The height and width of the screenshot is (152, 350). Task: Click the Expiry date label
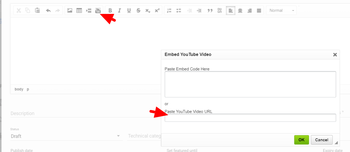point(333,150)
